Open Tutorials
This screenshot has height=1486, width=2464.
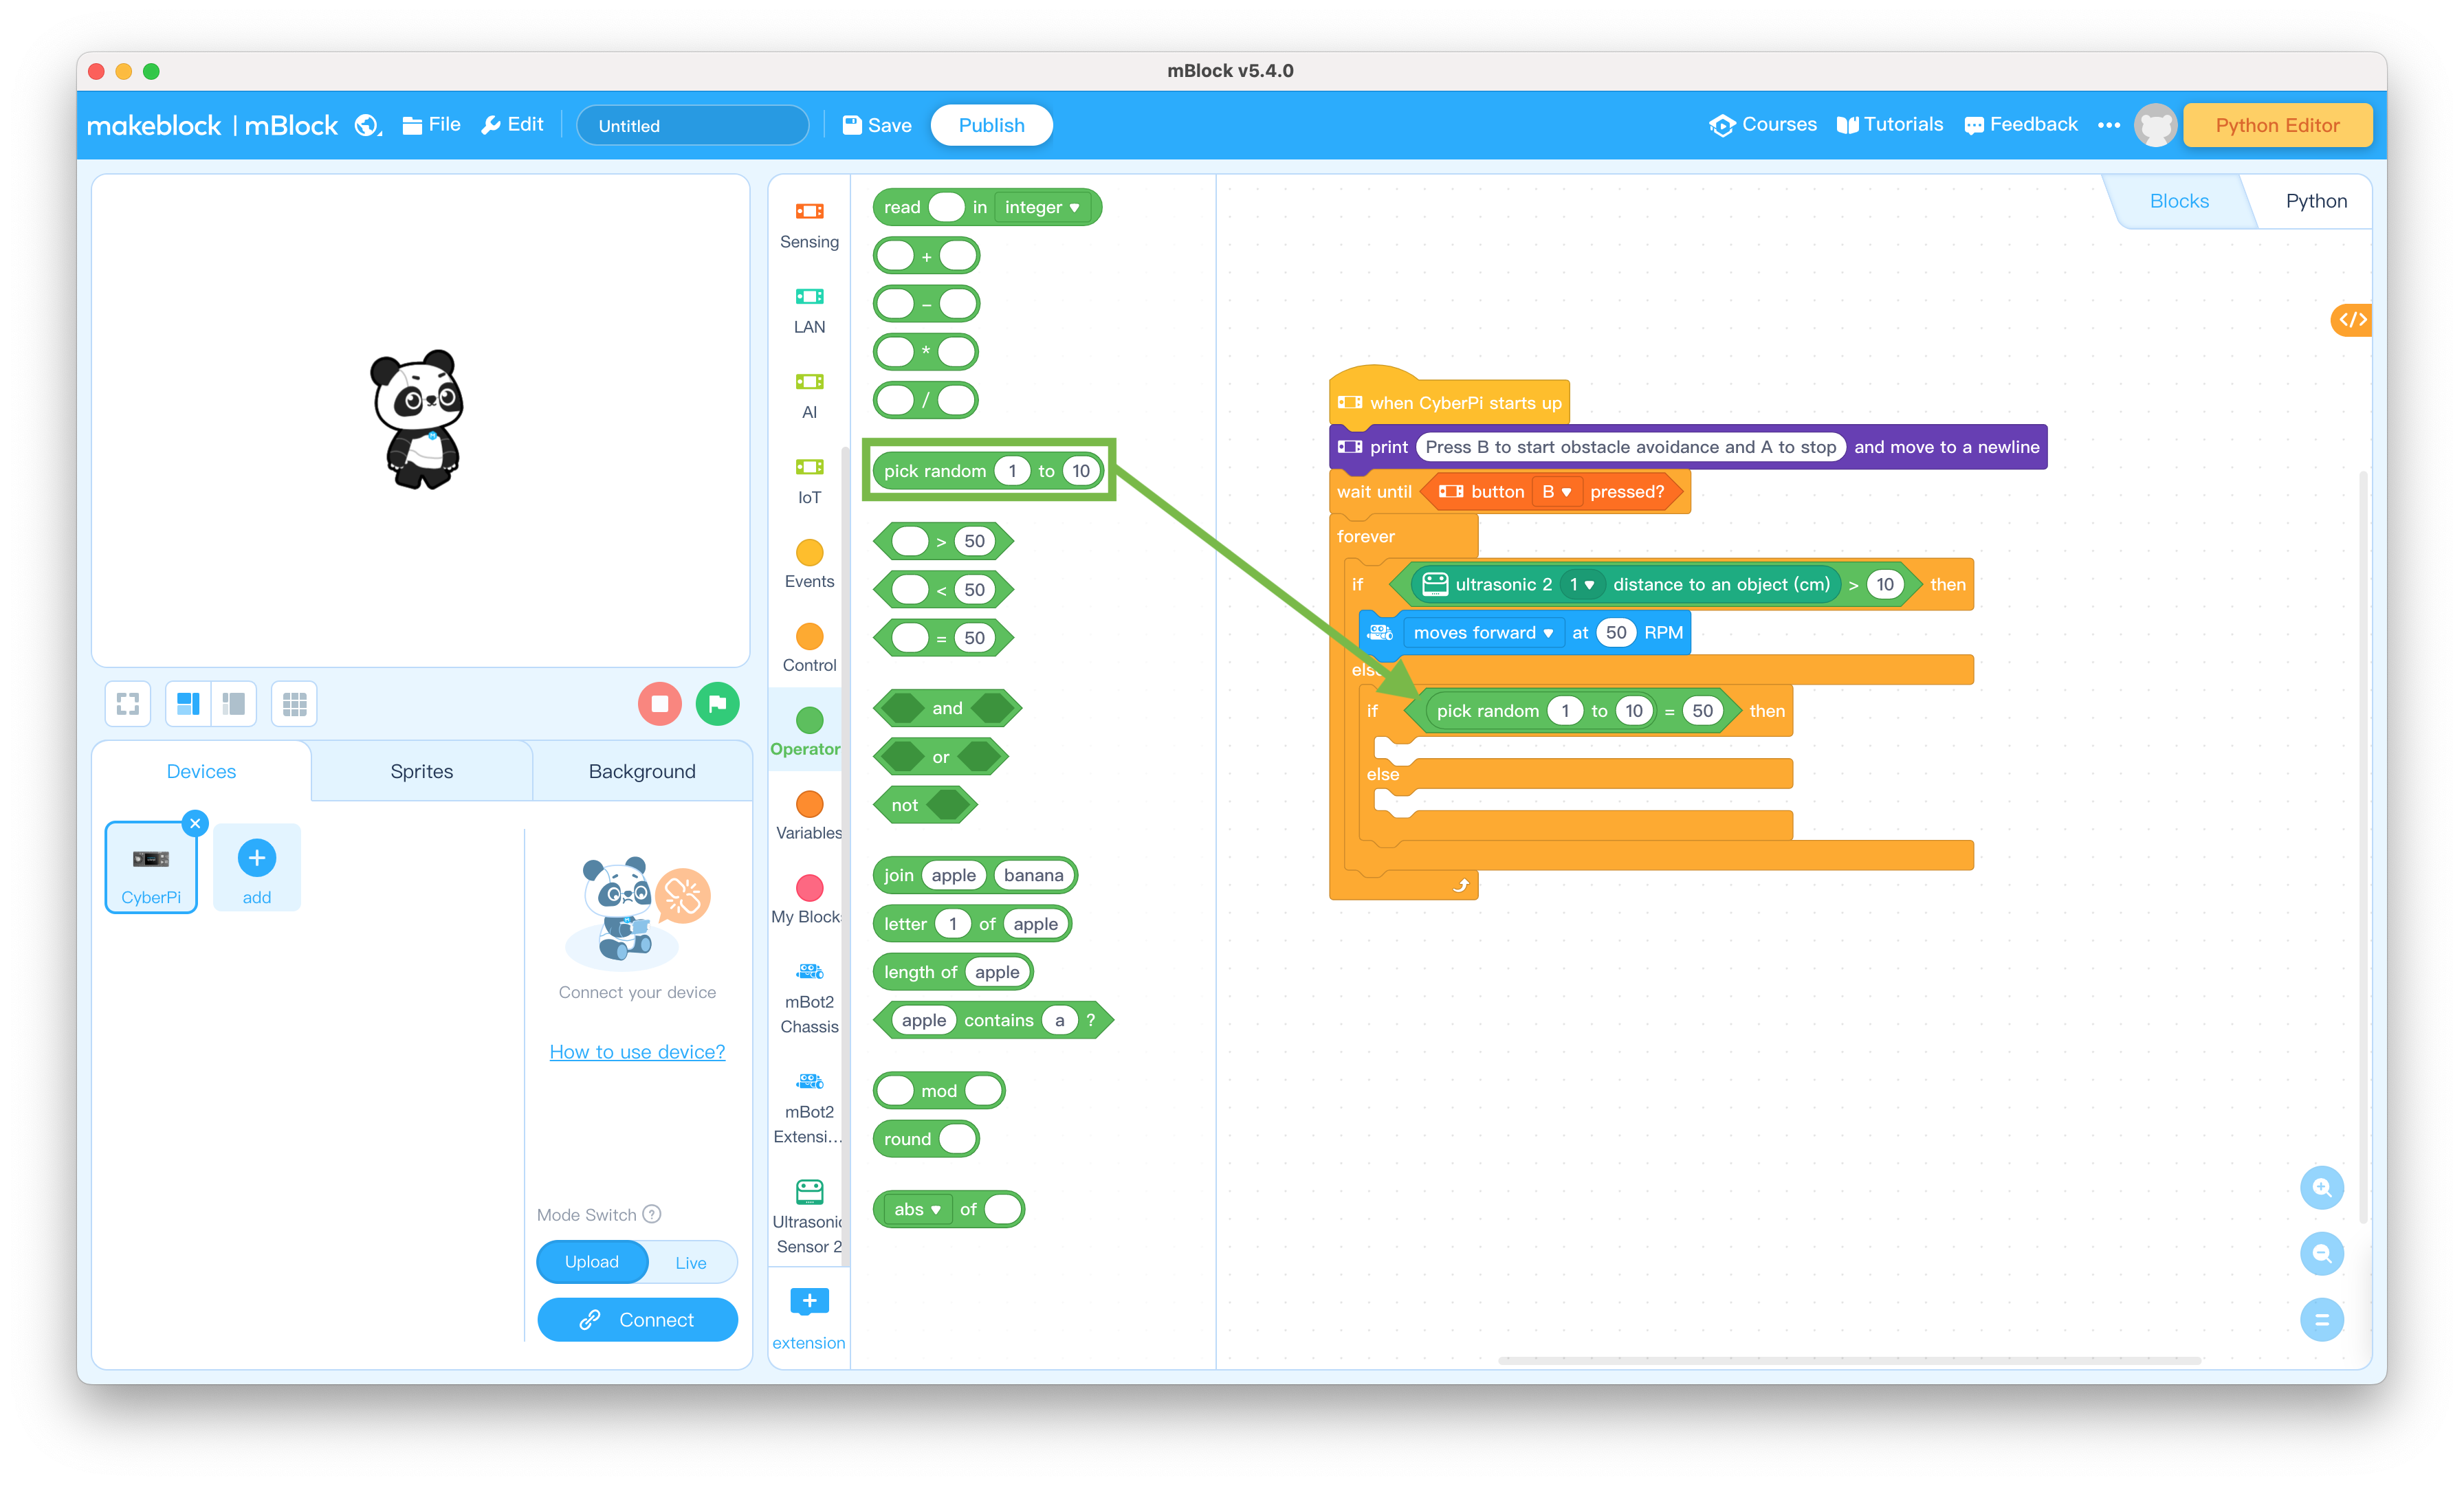coord(1890,125)
